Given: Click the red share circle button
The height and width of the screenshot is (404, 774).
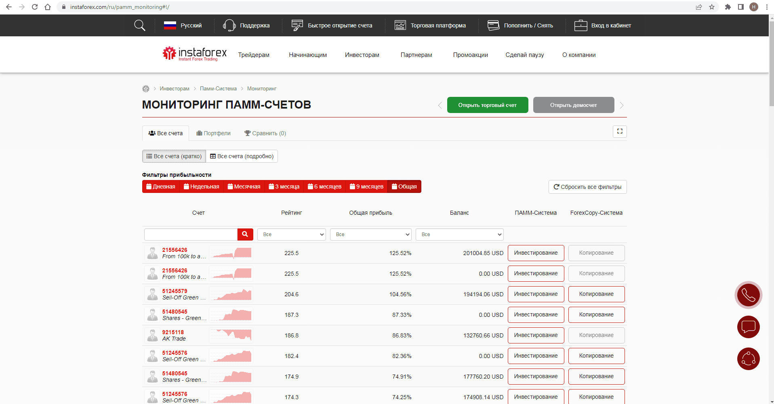Looking at the screenshot, I should pos(748,359).
